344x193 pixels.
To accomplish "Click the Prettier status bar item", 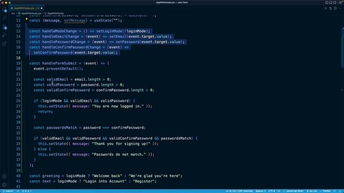I will point(325,191).
